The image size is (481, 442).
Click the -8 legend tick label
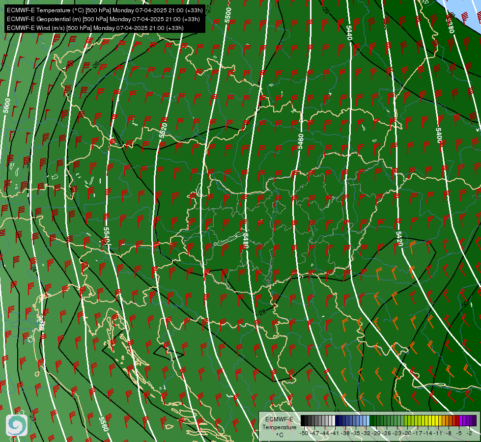(449, 433)
